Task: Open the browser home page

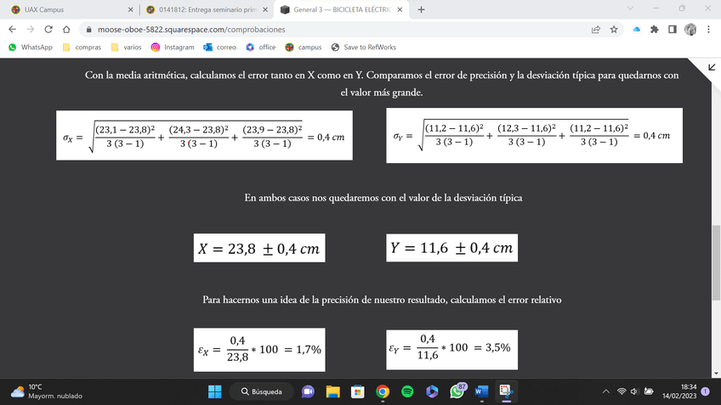Action: pyautogui.click(x=66, y=30)
